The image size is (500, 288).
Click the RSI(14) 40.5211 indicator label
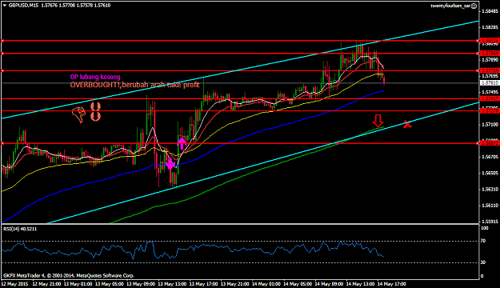click(x=20, y=229)
